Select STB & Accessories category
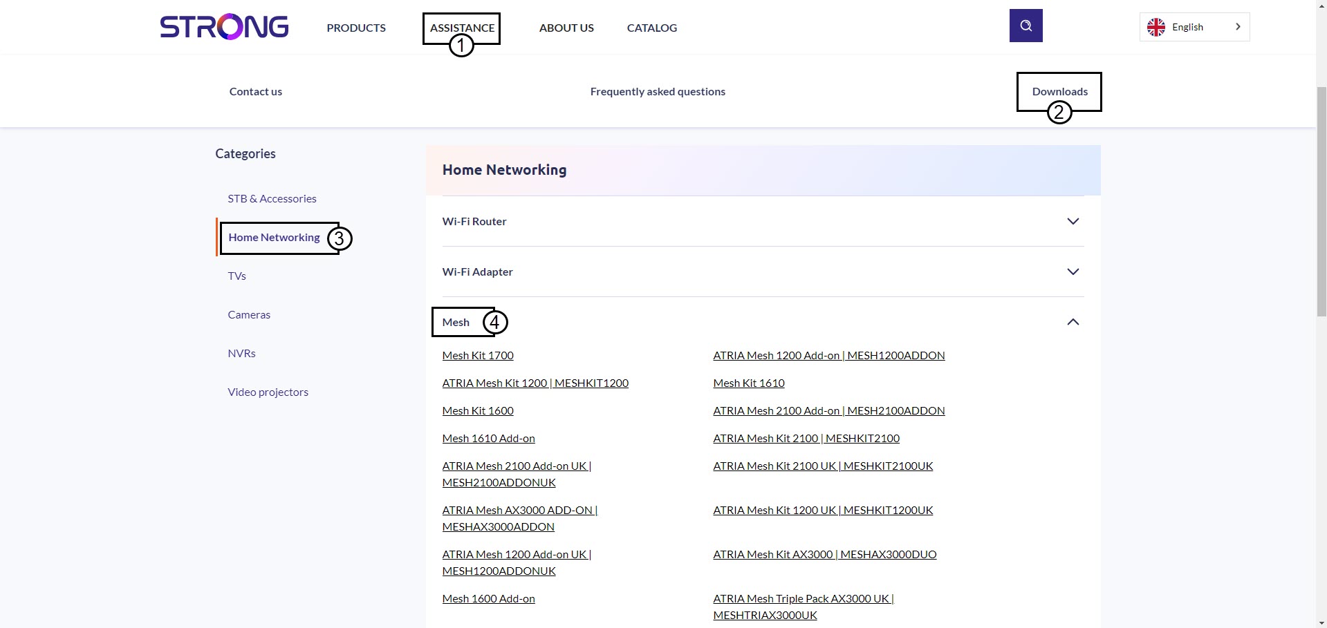Image resolution: width=1327 pixels, height=628 pixels. coord(272,198)
